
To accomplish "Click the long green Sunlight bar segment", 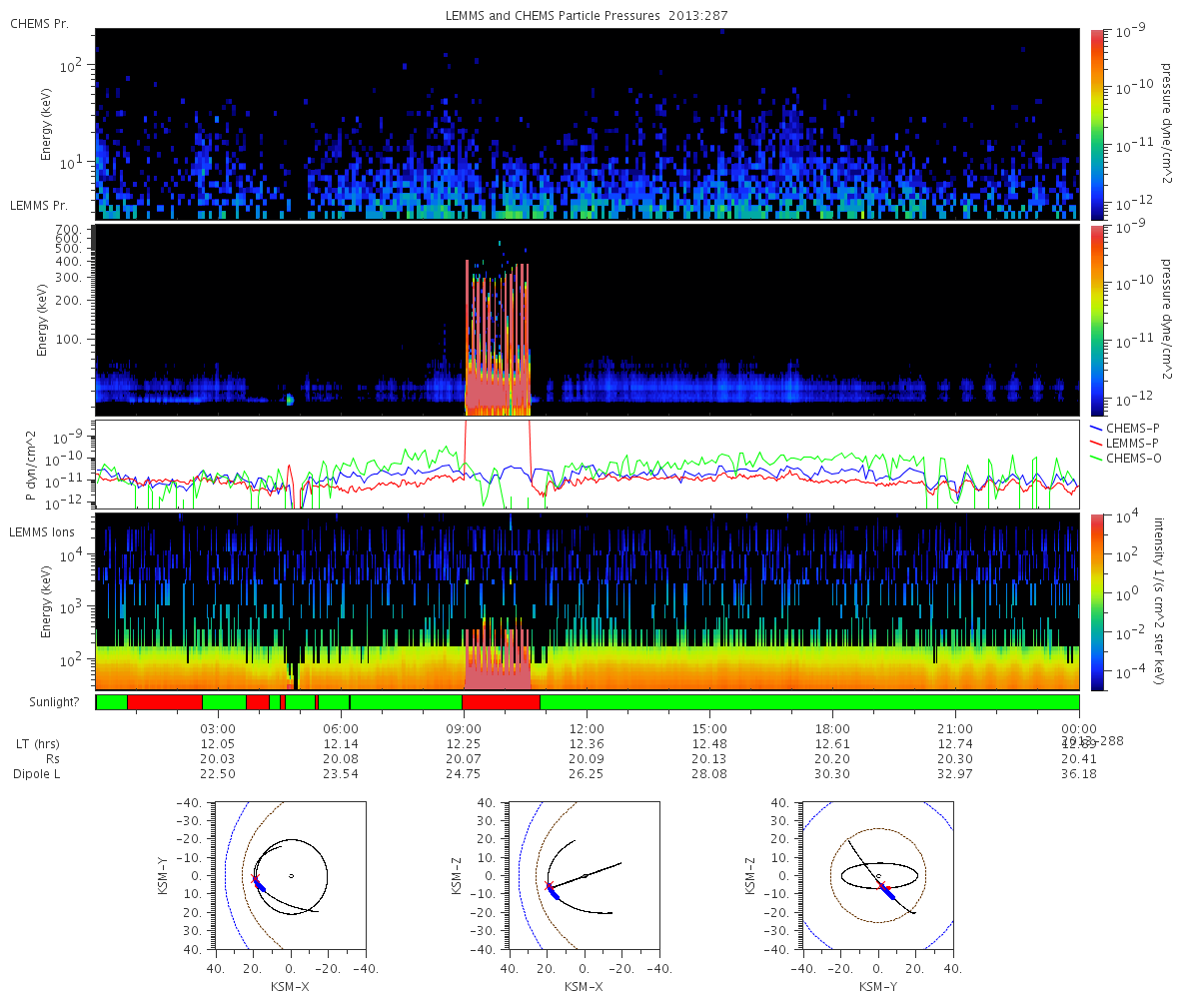I will [809, 702].
